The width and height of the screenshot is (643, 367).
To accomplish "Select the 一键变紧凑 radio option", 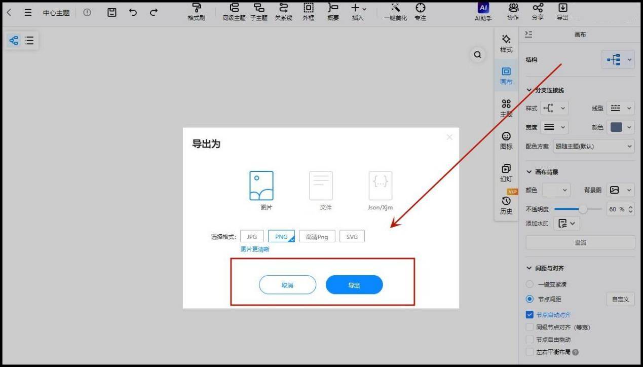I will 530,284.
